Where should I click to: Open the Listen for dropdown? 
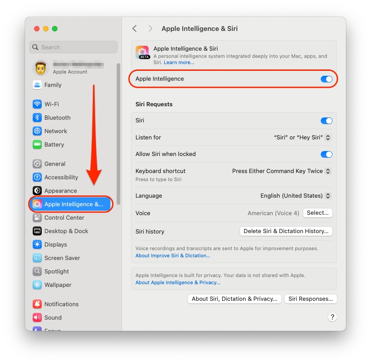pos(303,138)
